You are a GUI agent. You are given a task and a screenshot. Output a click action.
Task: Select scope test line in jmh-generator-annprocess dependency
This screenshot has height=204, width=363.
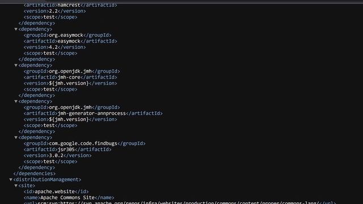50,125
